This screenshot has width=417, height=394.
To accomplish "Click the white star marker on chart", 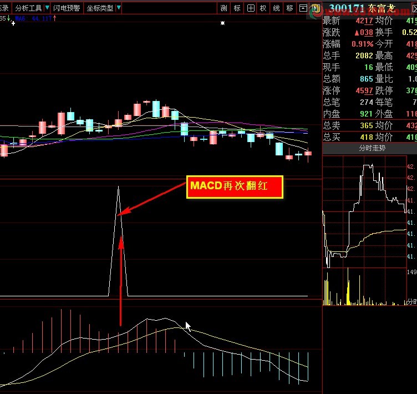I will (x=222, y=23).
